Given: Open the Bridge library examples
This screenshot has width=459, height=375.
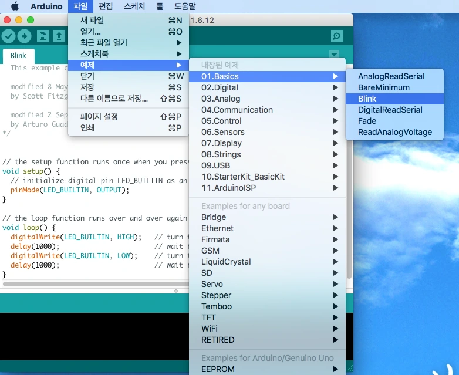Looking at the screenshot, I should [x=268, y=217].
